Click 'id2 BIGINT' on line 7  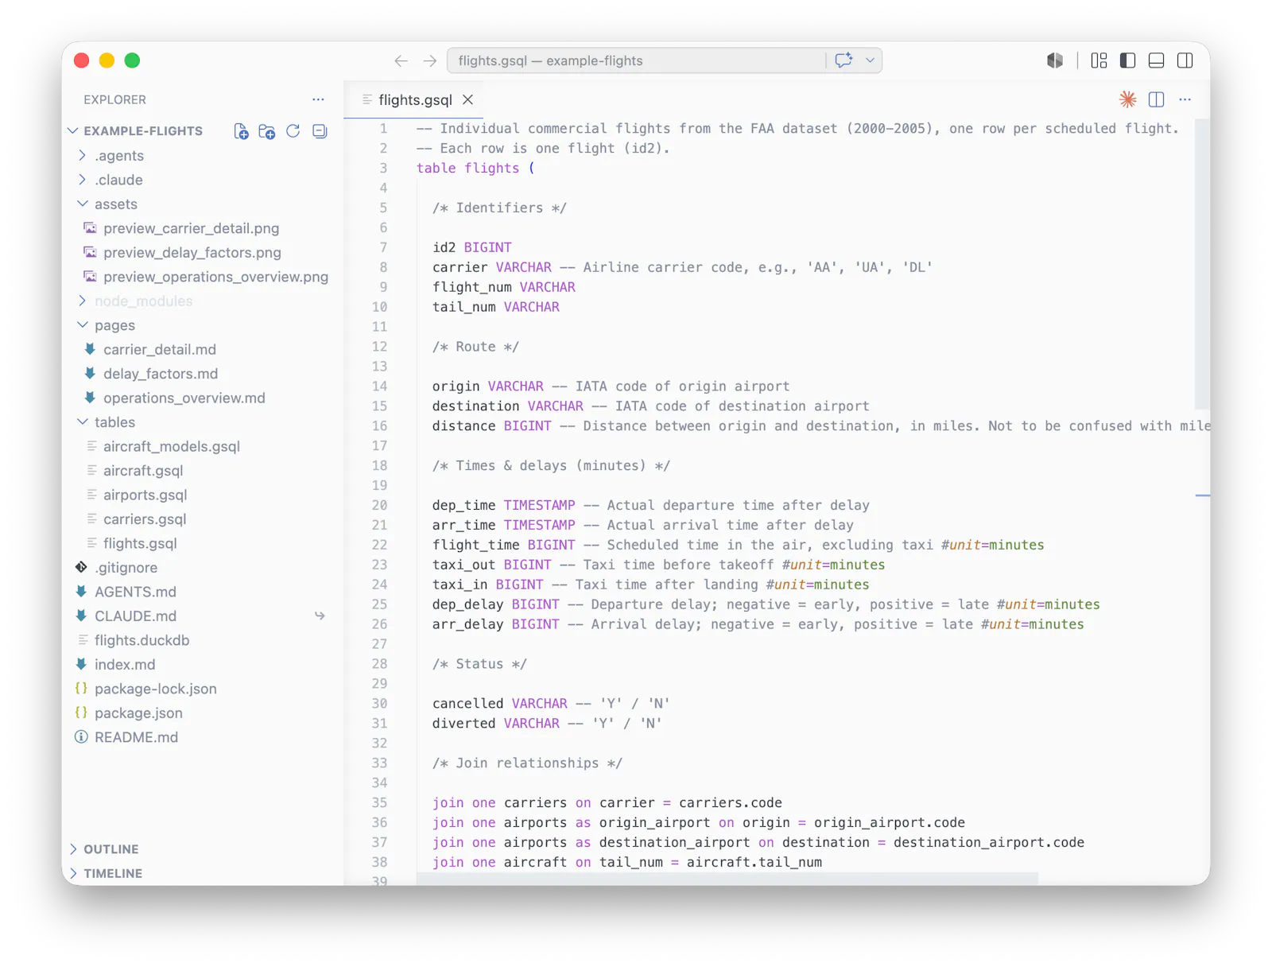pos(472,247)
